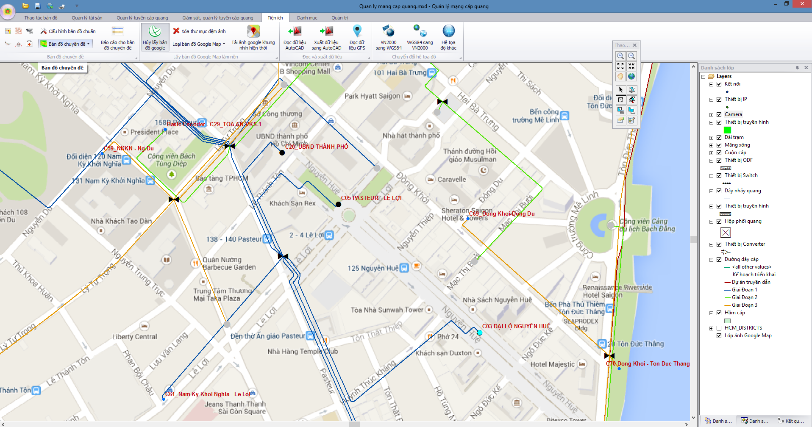Toggle Lớp ảnh Google Map checkbox

[x=719, y=335]
